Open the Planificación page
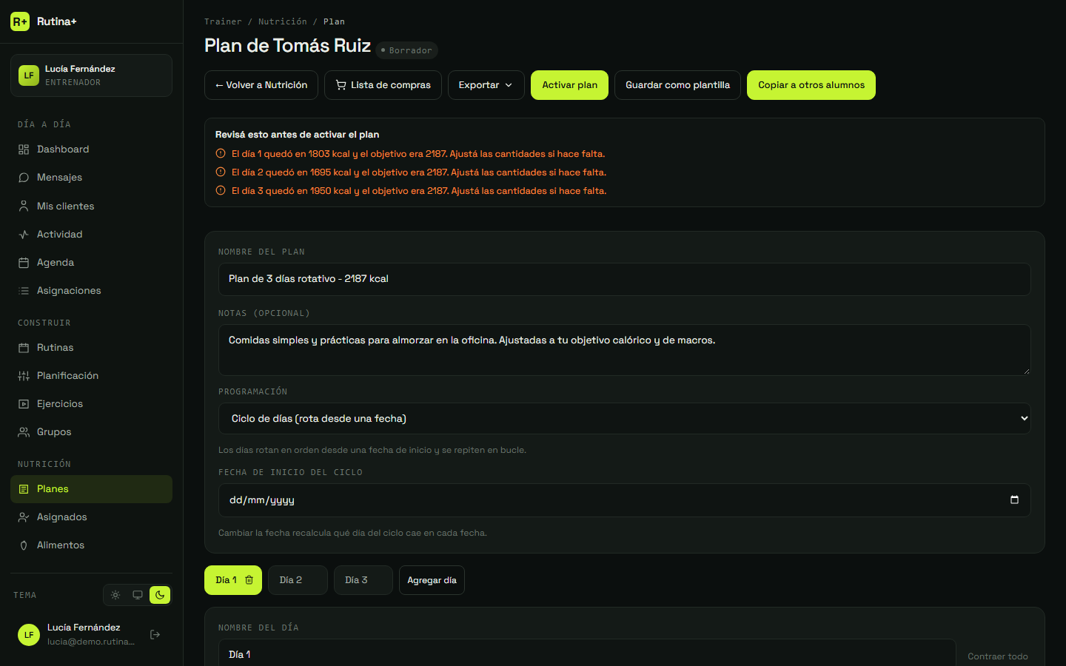Viewport: 1066px width, 666px height. (91, 376)
